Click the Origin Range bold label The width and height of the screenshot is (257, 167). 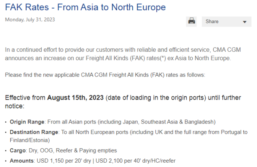tap(27, 122)
